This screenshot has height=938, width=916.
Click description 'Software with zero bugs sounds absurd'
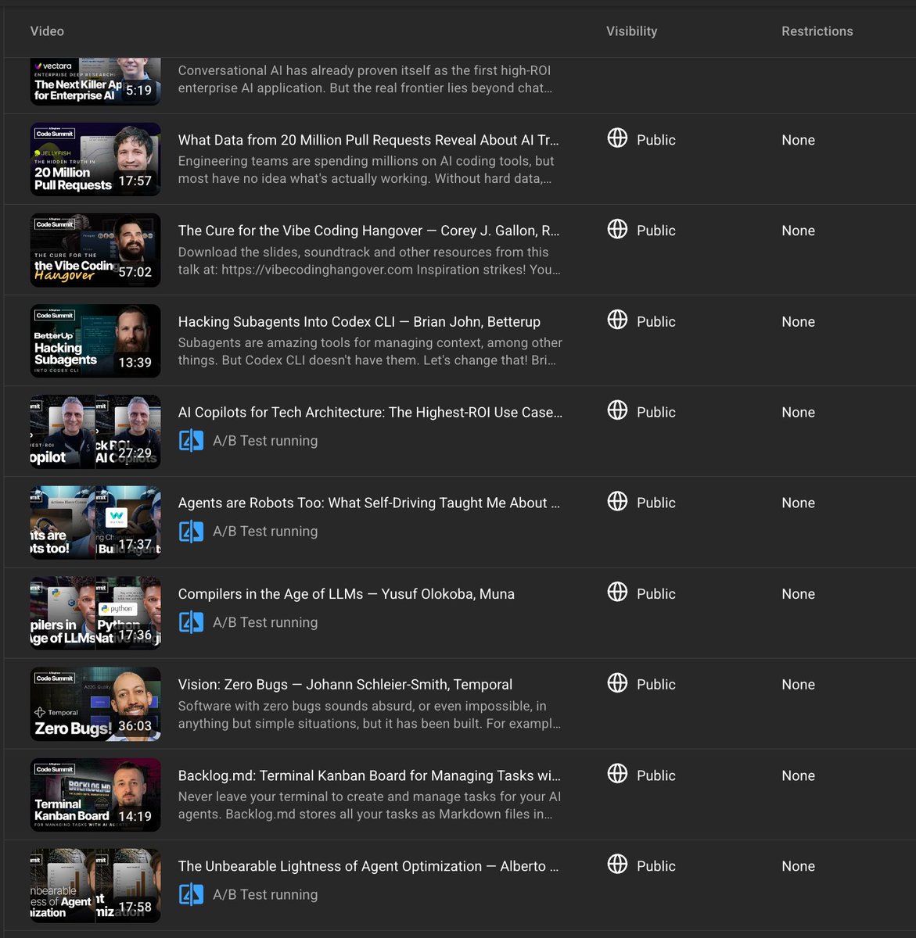click(x=369, y=714)
